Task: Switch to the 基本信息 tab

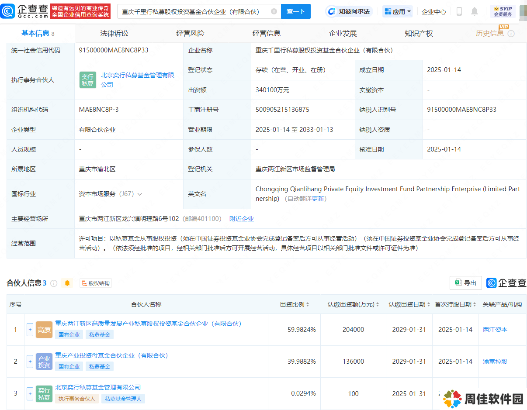Action: pyautogui.click(x=38, y=33)
